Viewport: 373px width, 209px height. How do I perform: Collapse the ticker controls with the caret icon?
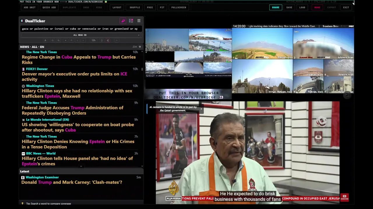[x=117, y=40]
